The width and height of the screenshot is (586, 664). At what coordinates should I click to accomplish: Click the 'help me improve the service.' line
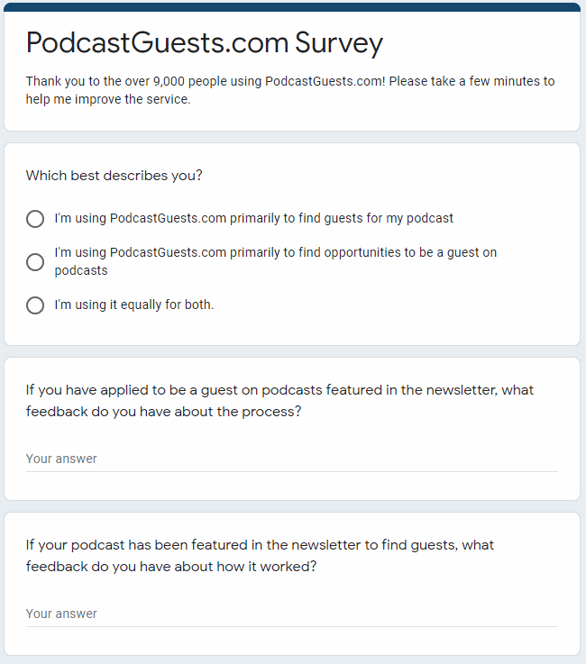(x=108, y=100)
